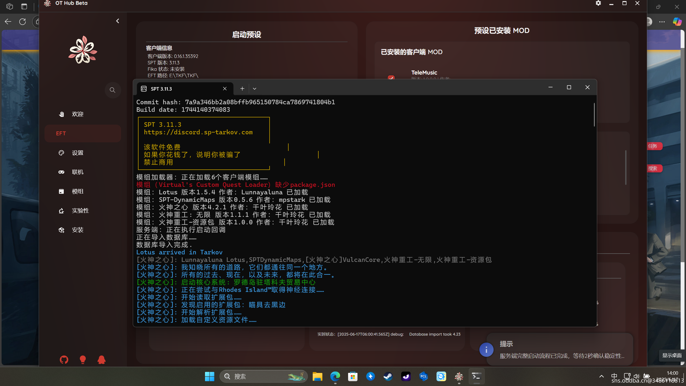Open 安装 install page
The width and height of the screenshot is (686, 386).
(x=83, y=230)
